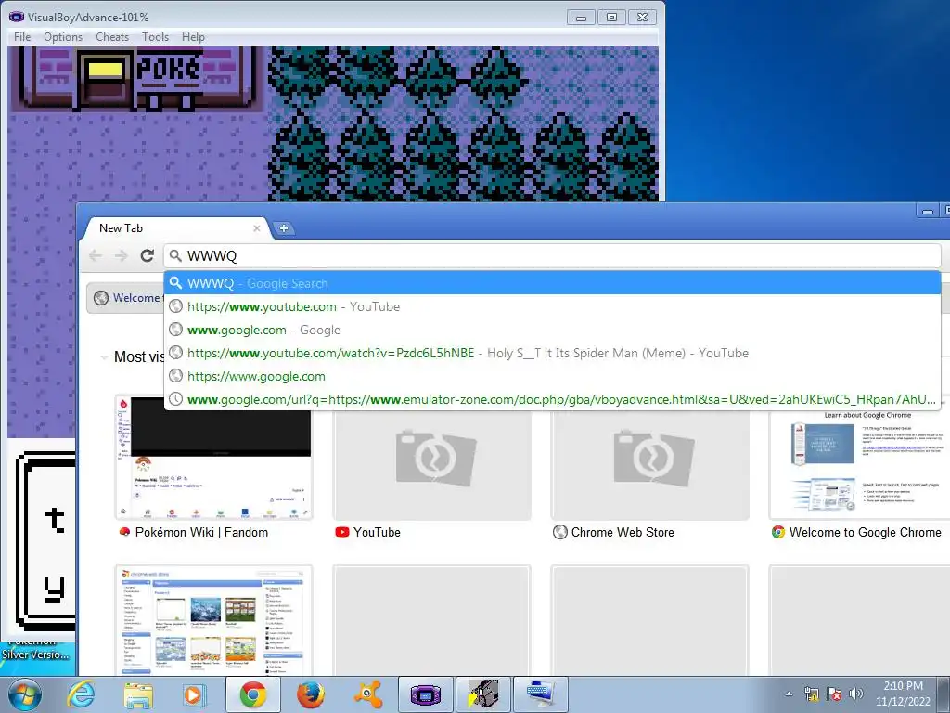Screen dimensions: 950x713
Task: Click Chrome favicon beside Welcome to Google Chrome
Action: [x=778, y=532]
